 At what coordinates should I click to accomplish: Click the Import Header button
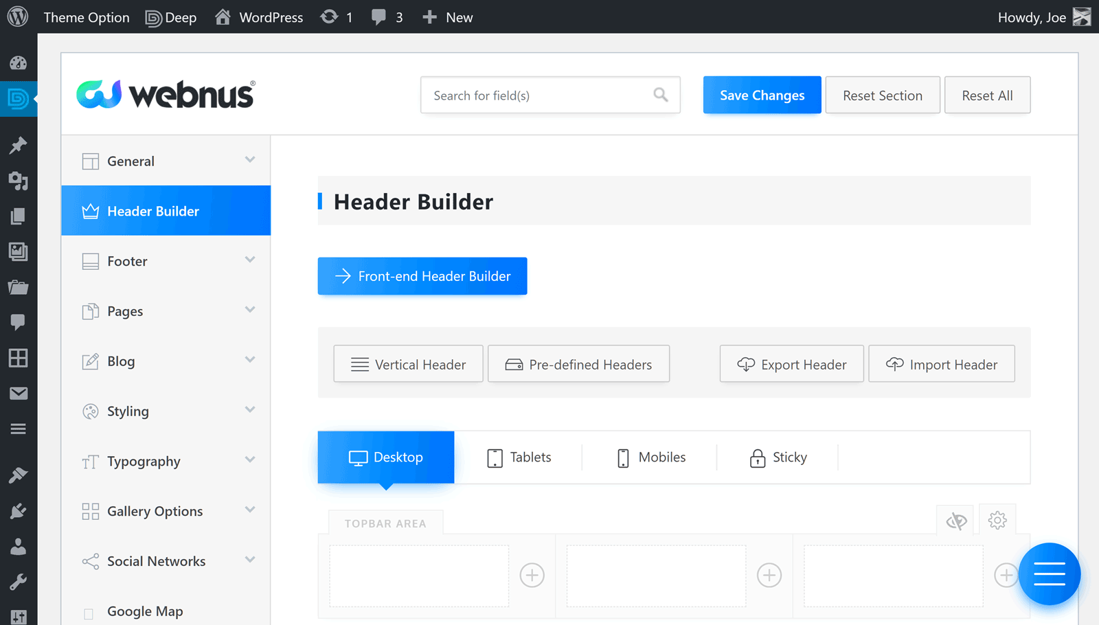point(942,364)
